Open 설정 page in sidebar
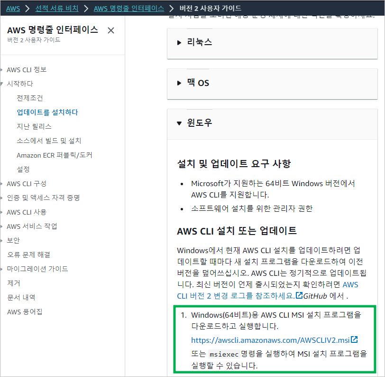385x377 pixels. click(23, 169)
